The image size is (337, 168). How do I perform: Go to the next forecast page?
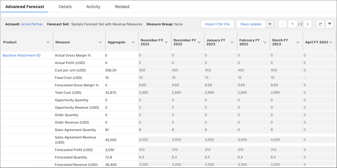point(308,24)
